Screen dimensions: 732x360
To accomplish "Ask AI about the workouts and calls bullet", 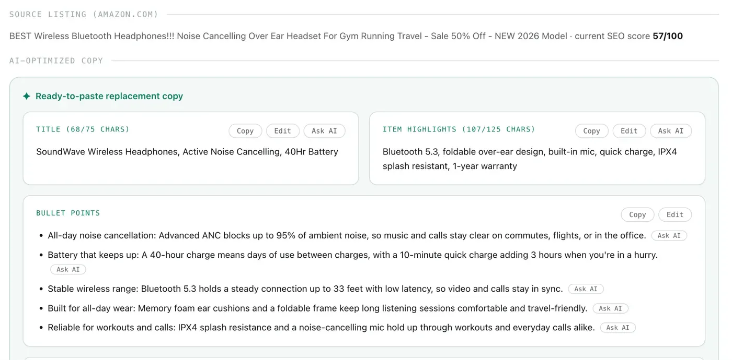I will tap(618, 328).
